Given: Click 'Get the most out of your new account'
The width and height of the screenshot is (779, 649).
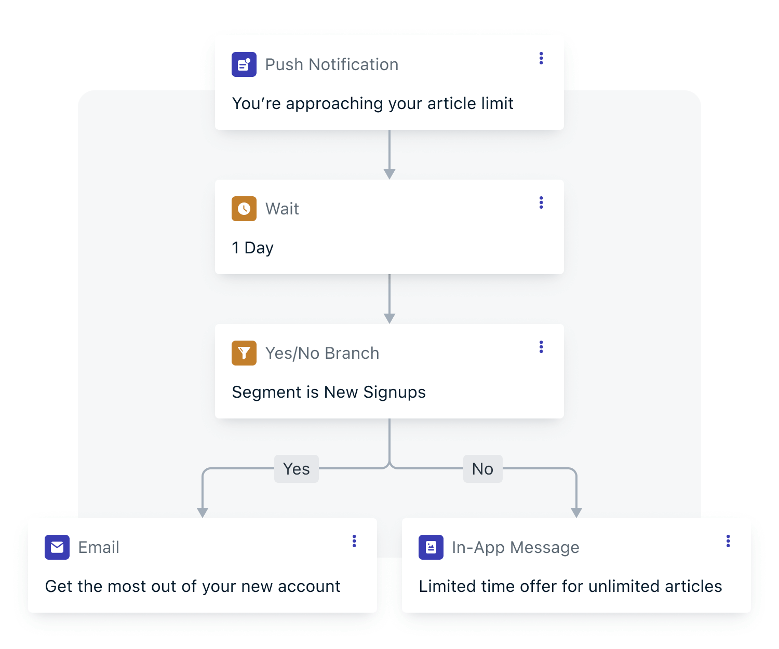Looking at the screenshot, I should point(193,586).
